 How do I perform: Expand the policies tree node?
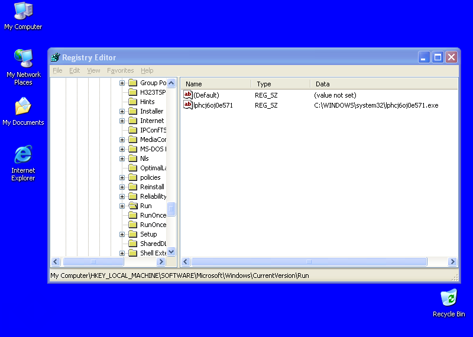(122, 178)
